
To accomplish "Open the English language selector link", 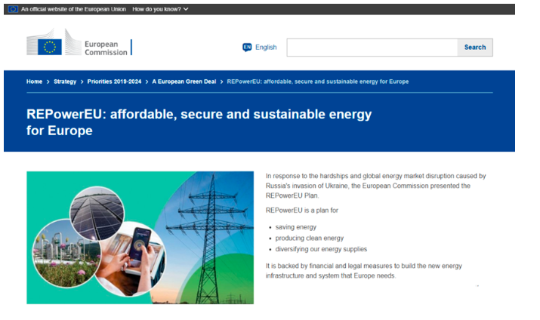I will tap(266, 48).
